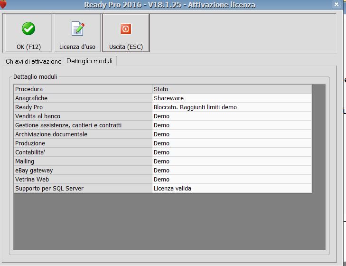Exit via the Uscita (ESC) button
The height and width of the screenshot is (266, 346).
(126, 33)
